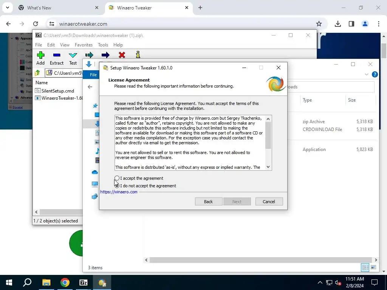Click the Name column header in 7-Zip
Viewport: 387px width, 290px height.
(42, 83)
